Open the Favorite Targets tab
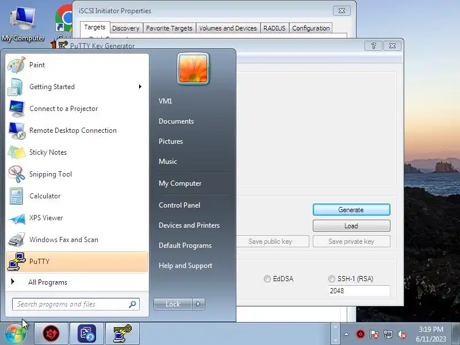Image resolution: width=460 pixels, height=345 pixels. coord(169,28)
